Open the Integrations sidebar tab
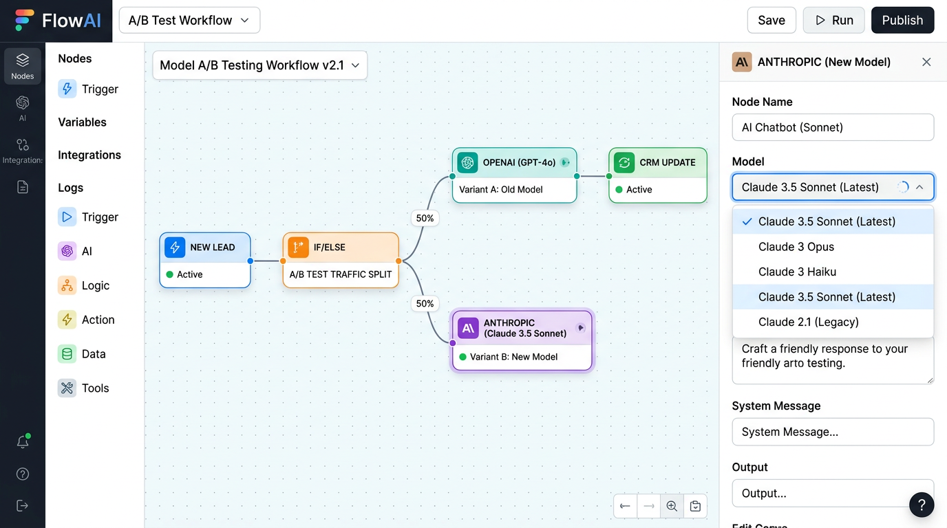The width and height of the screenshot is (947, 528). [23, 151]
